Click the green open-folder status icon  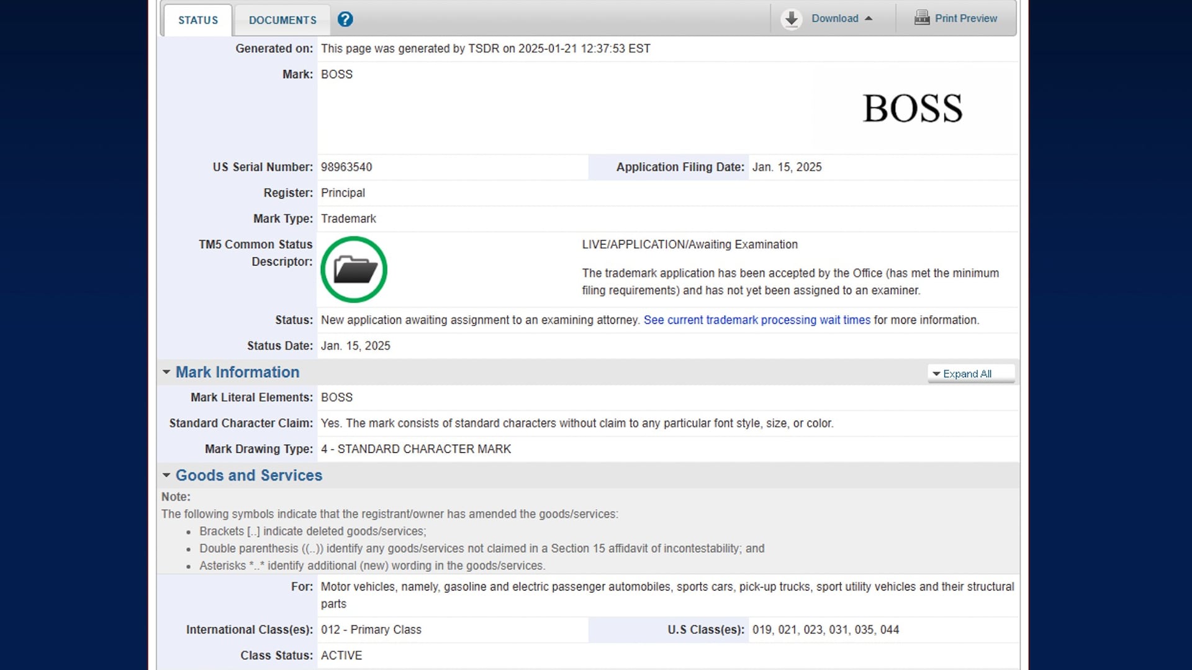[354, 269]
